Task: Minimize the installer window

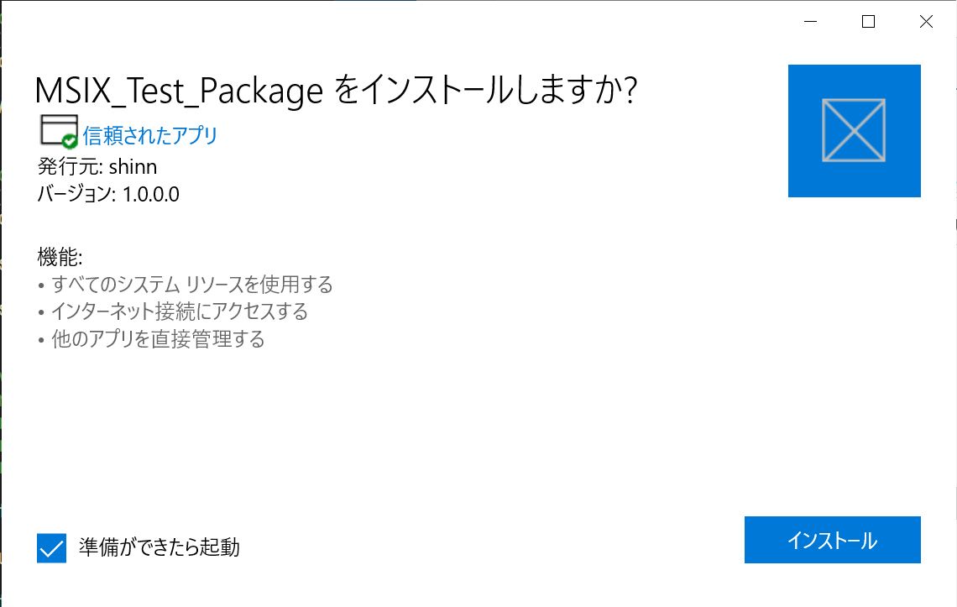Action: (x=809, y=21)
